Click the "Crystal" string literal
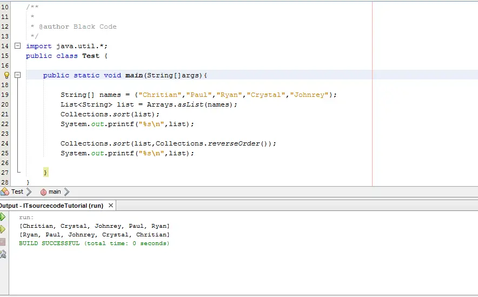The image size is (478, 297). (x=266, y=95)
